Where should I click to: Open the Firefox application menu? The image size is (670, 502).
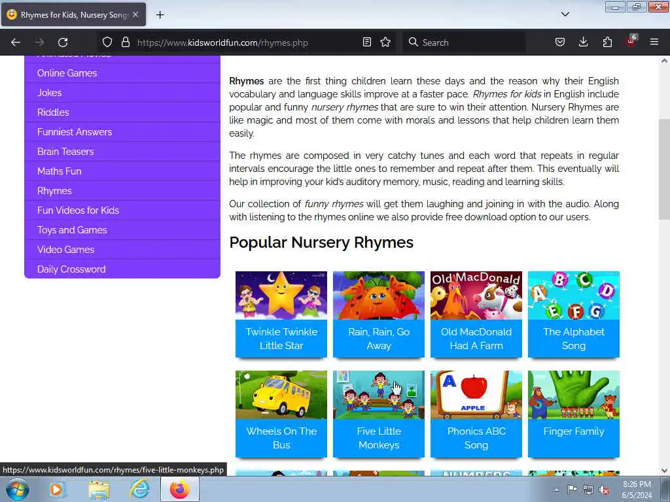(654, 42)
